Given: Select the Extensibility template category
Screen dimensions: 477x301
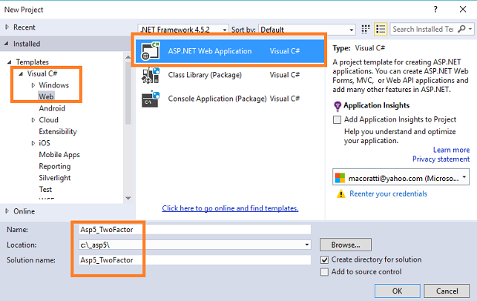Looking at the screenshot, I should [58, 131].
